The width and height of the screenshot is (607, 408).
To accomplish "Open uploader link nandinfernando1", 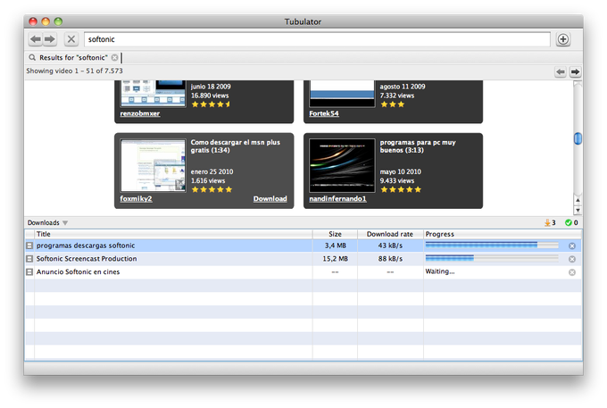I will (x=337, y=198).
